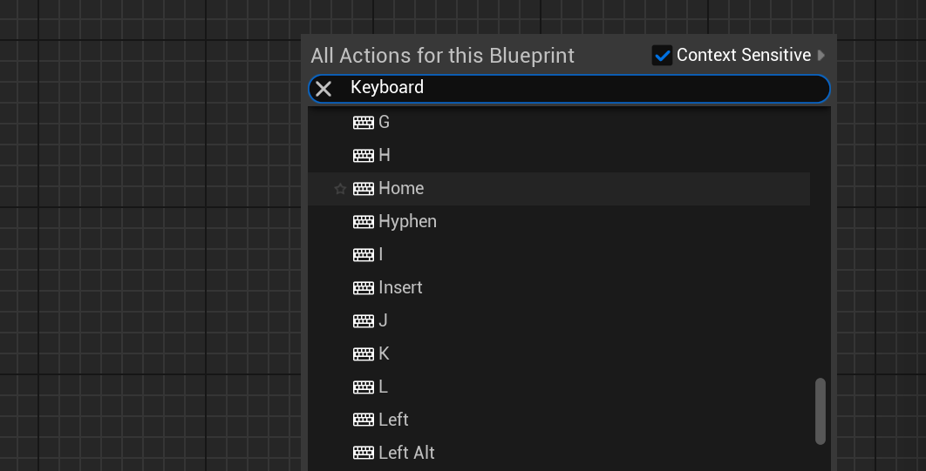This screenshot has height=471, width=926.
Task: Click the keyboard icon next to H
Action: [363, 156]
